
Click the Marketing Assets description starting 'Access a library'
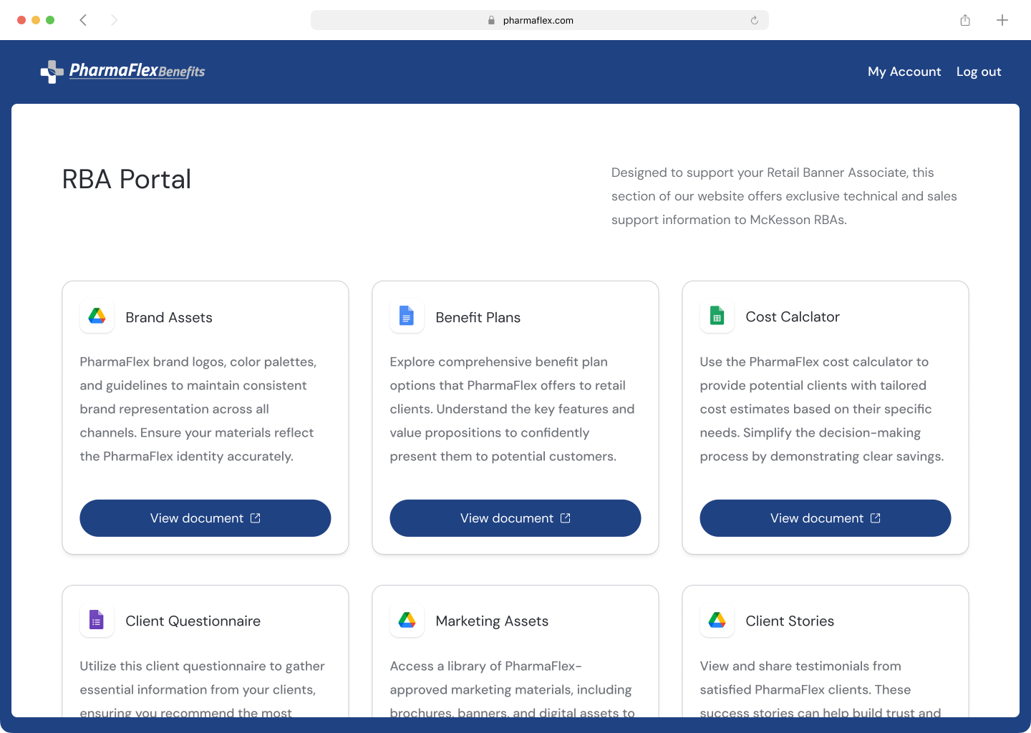513,688
